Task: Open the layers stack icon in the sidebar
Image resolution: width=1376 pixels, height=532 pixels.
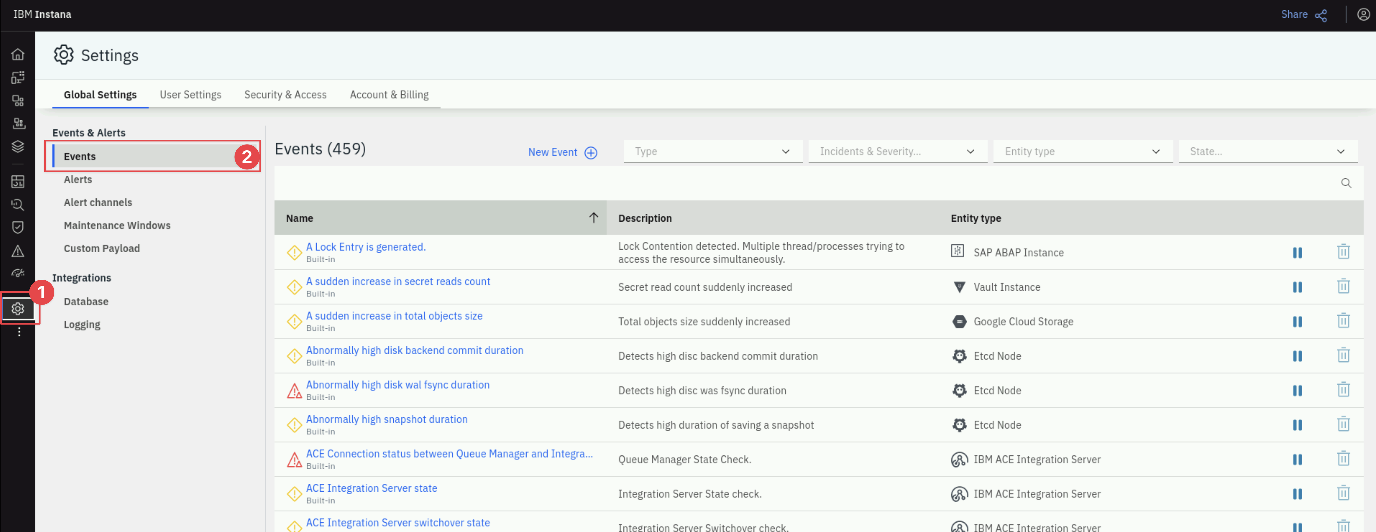Action: [x=18, y=146]
